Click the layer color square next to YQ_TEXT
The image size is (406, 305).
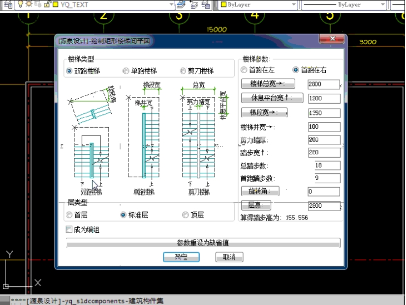(55, 5)
